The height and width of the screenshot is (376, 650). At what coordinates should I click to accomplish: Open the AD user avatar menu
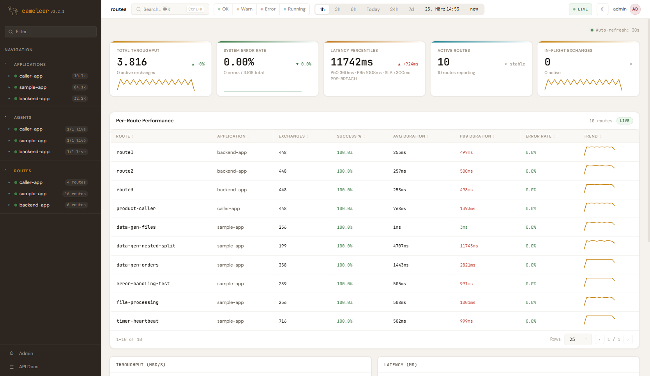pos(635,9)
